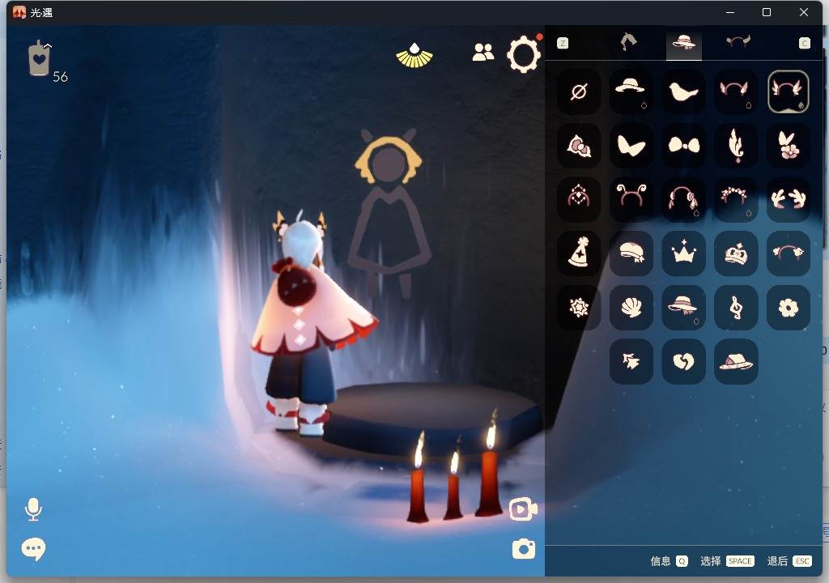Select the bandana cap accessory
829x583 pixels.
click(631, 253)
